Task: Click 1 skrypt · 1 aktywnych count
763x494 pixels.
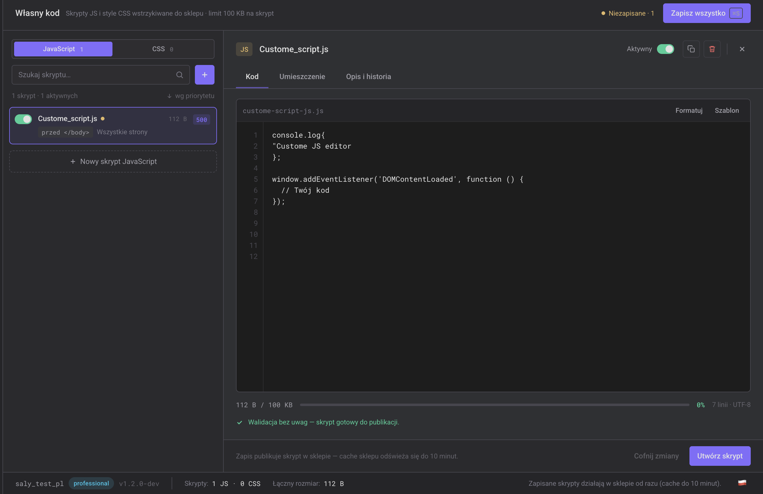Action: (44, 96)
